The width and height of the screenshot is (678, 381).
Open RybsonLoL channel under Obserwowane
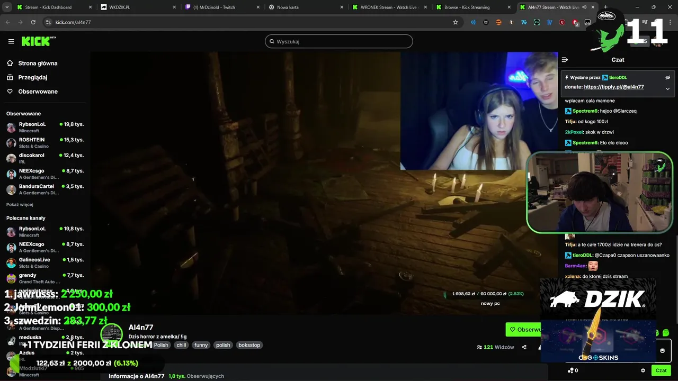(45, 127)
